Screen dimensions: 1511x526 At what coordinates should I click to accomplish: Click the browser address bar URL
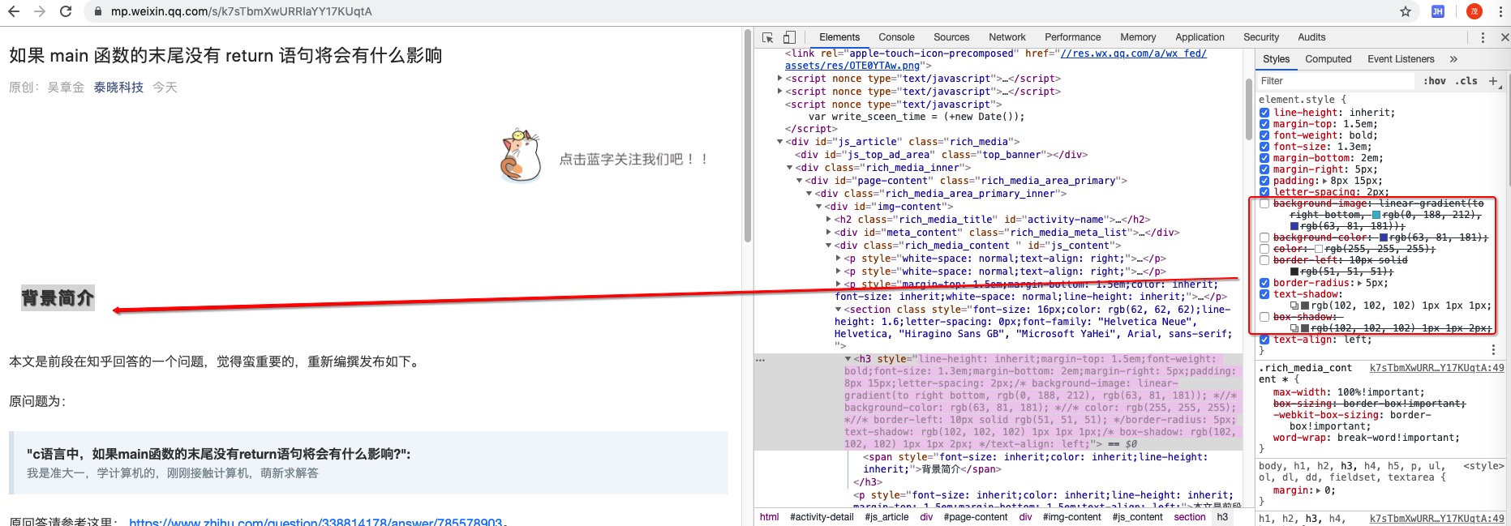click(x=242, y=11)
